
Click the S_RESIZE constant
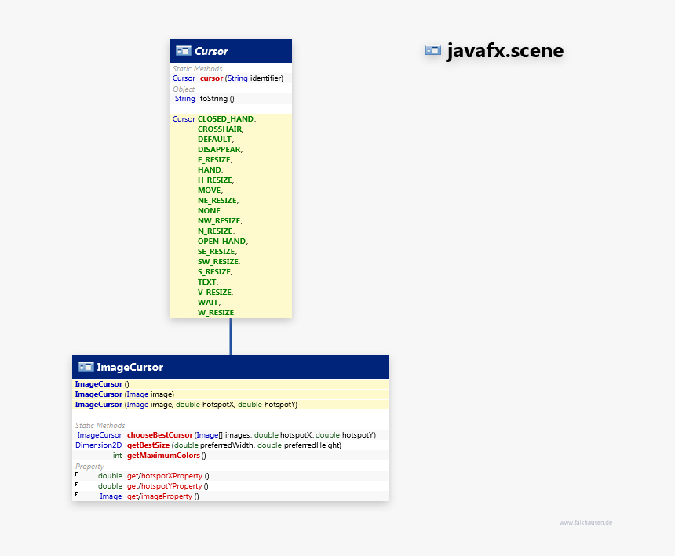pyautogui.click(x=215, y=272)
